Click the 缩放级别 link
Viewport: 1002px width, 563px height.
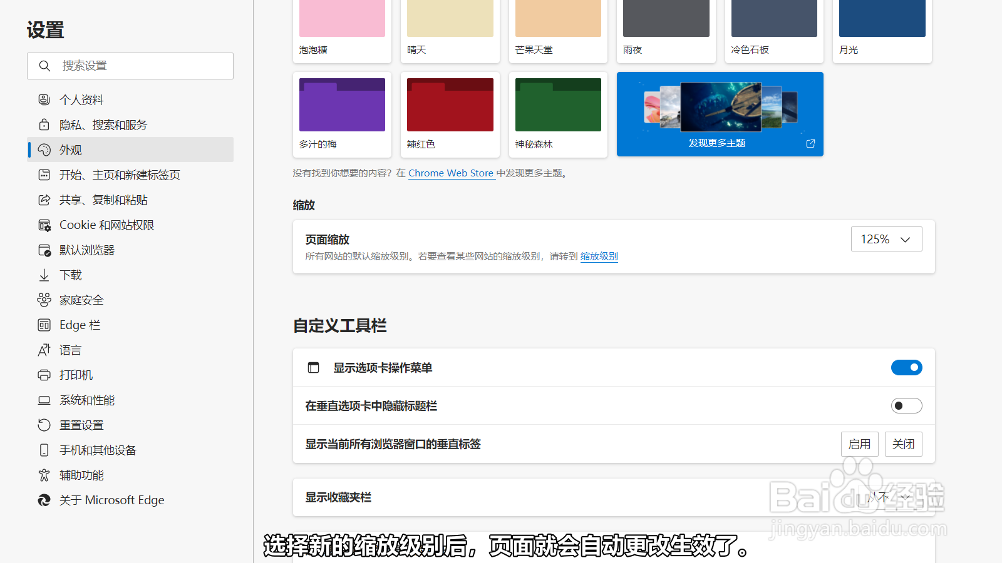(x=598, y=256)
